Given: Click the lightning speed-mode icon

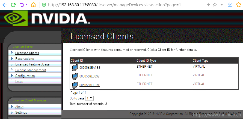Looking at the screenshot, I should coord(208,5).
